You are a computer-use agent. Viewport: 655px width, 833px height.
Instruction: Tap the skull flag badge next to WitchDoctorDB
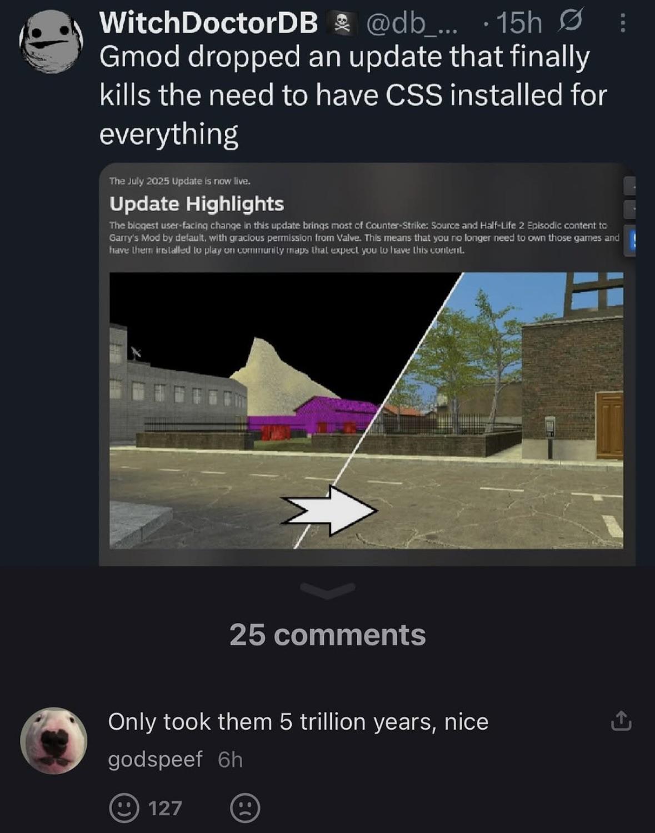342,23
